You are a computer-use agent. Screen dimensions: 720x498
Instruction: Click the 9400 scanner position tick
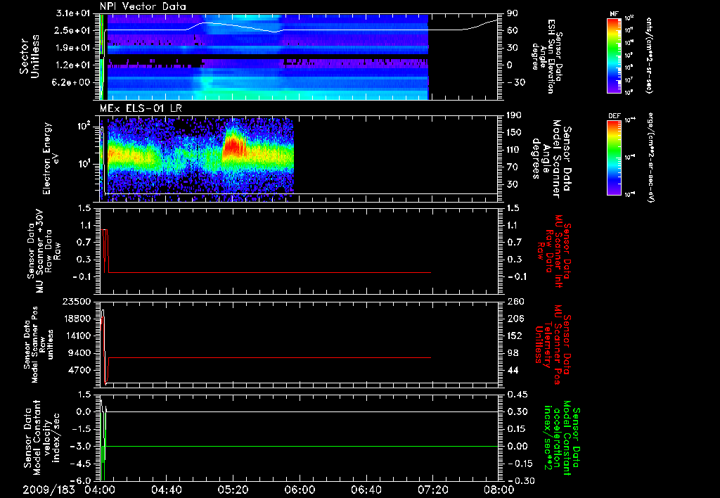point(79,353)
